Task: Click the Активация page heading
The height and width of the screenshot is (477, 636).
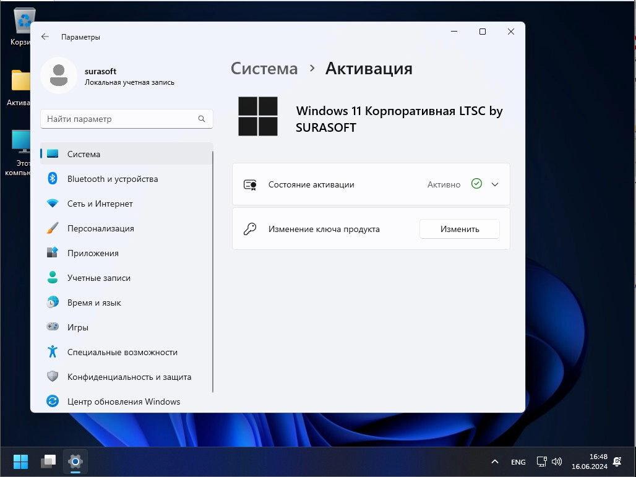Action: 369,69
